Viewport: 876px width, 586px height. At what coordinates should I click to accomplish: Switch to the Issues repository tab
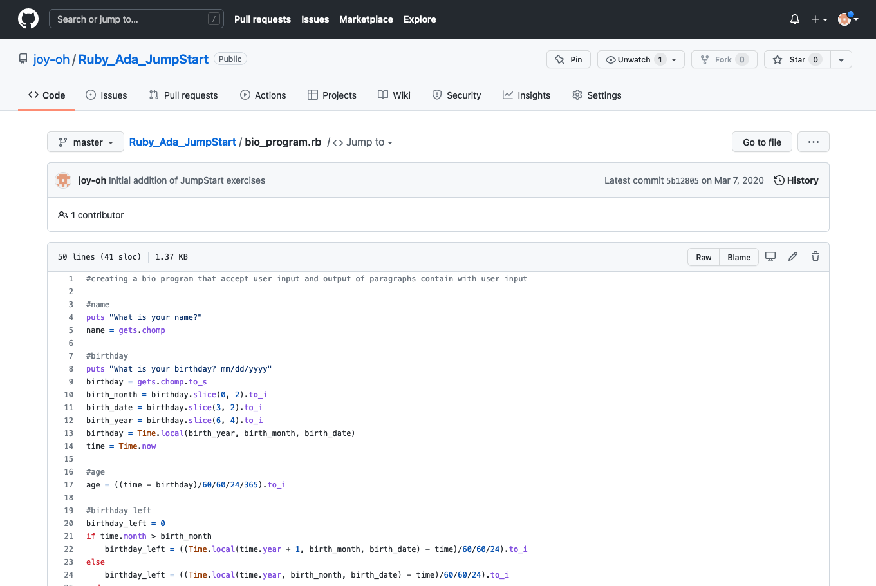coord(106,95)
